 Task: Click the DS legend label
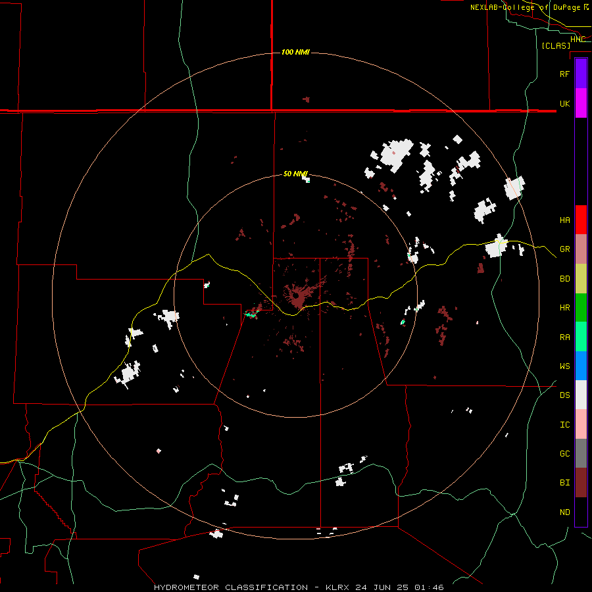pyautogui.click(x=564, y=395)
